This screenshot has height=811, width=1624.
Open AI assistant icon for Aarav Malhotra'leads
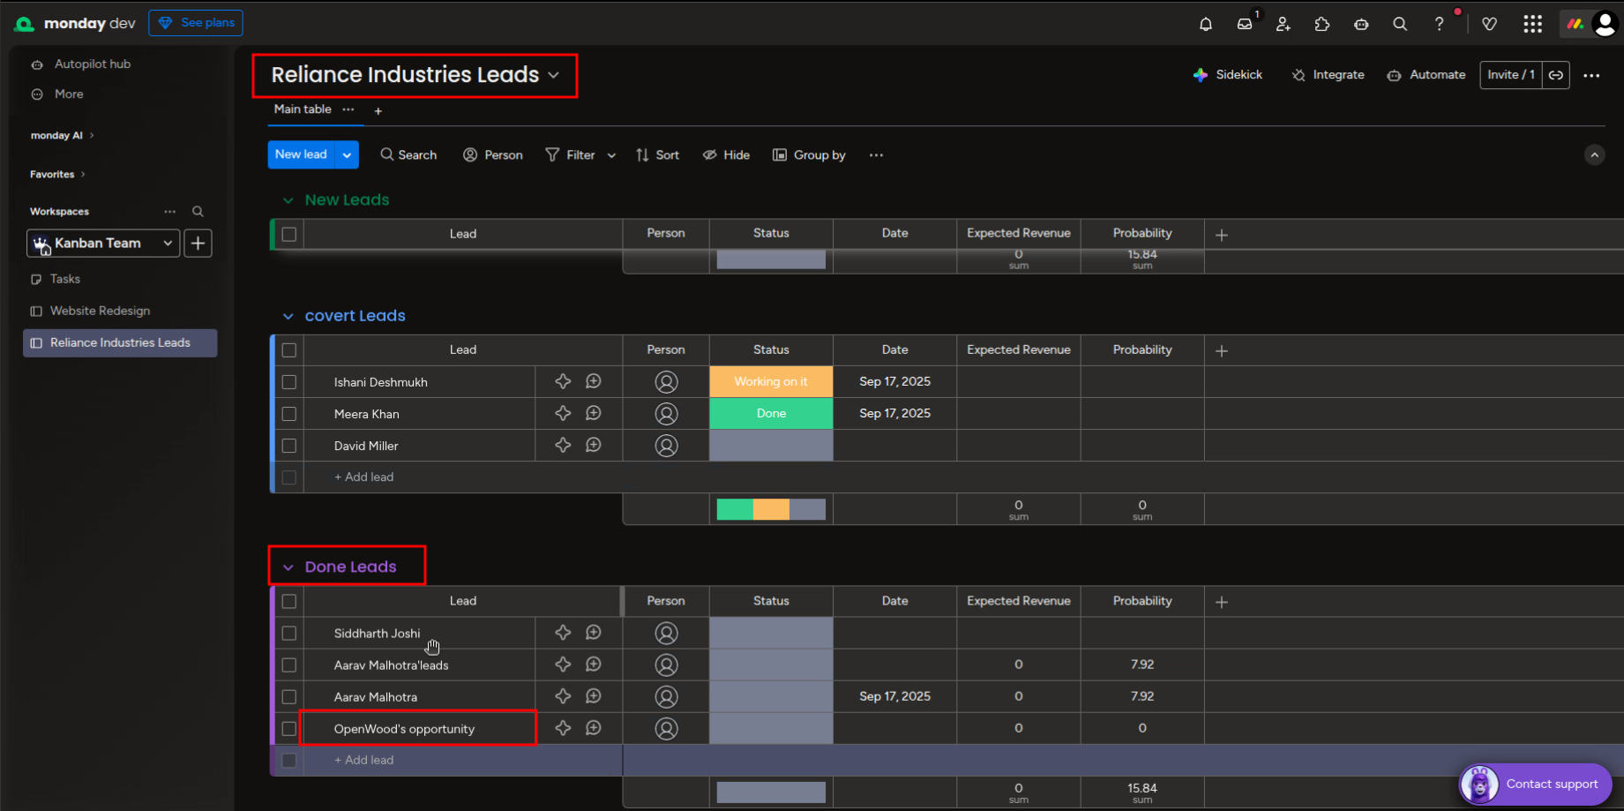point(563,665)
